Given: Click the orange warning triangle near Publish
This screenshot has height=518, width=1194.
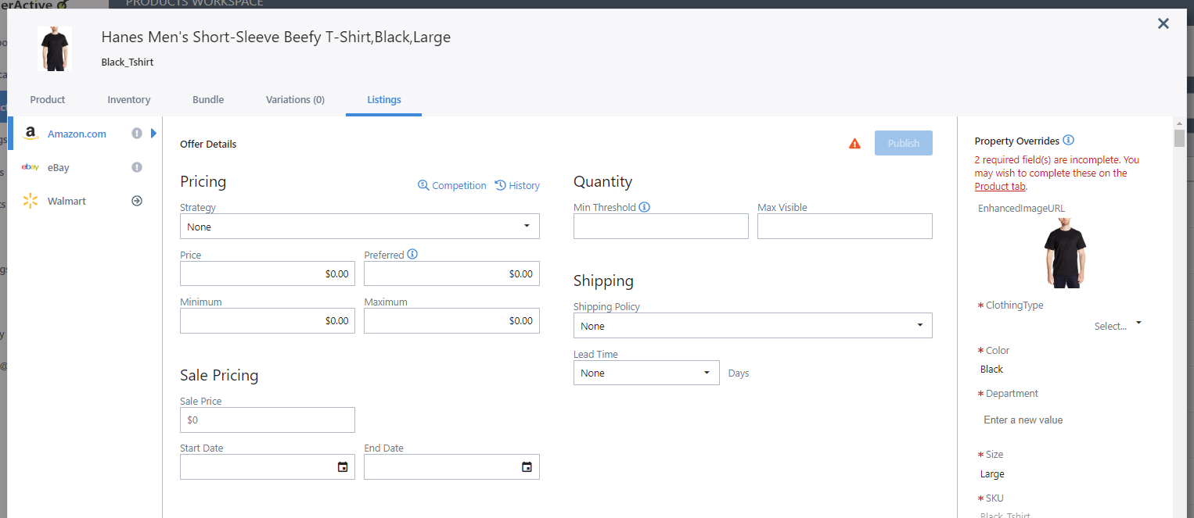Looking at the screenshot, I should 855,144.
